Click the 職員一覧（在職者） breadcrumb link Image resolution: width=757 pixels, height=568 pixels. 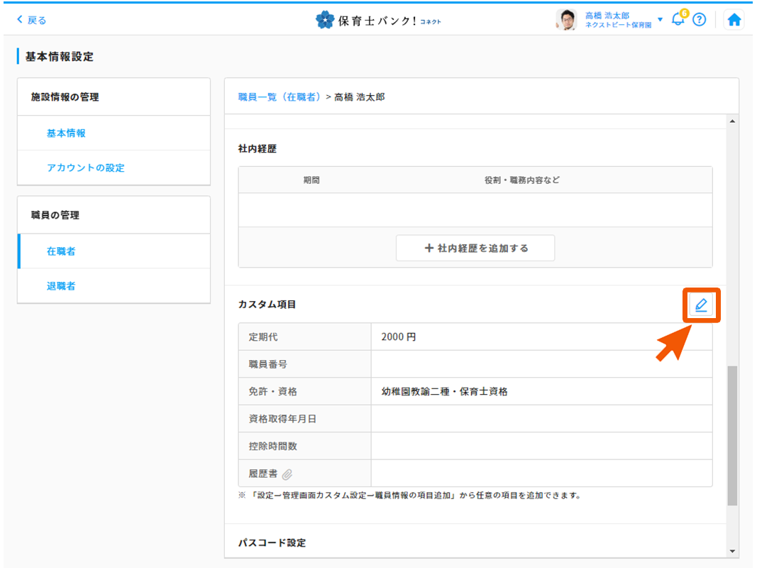click(280, 97)
